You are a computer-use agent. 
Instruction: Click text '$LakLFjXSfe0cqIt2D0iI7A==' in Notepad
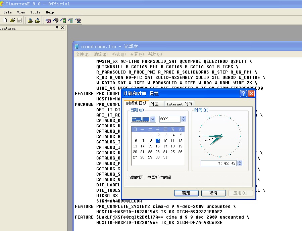130,217
